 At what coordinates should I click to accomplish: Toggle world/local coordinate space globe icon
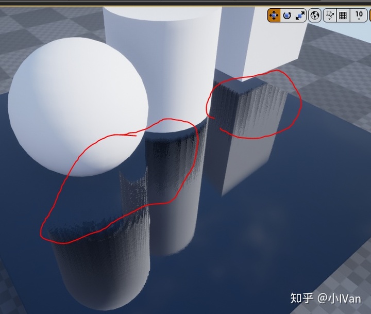[x=315, y=15]
